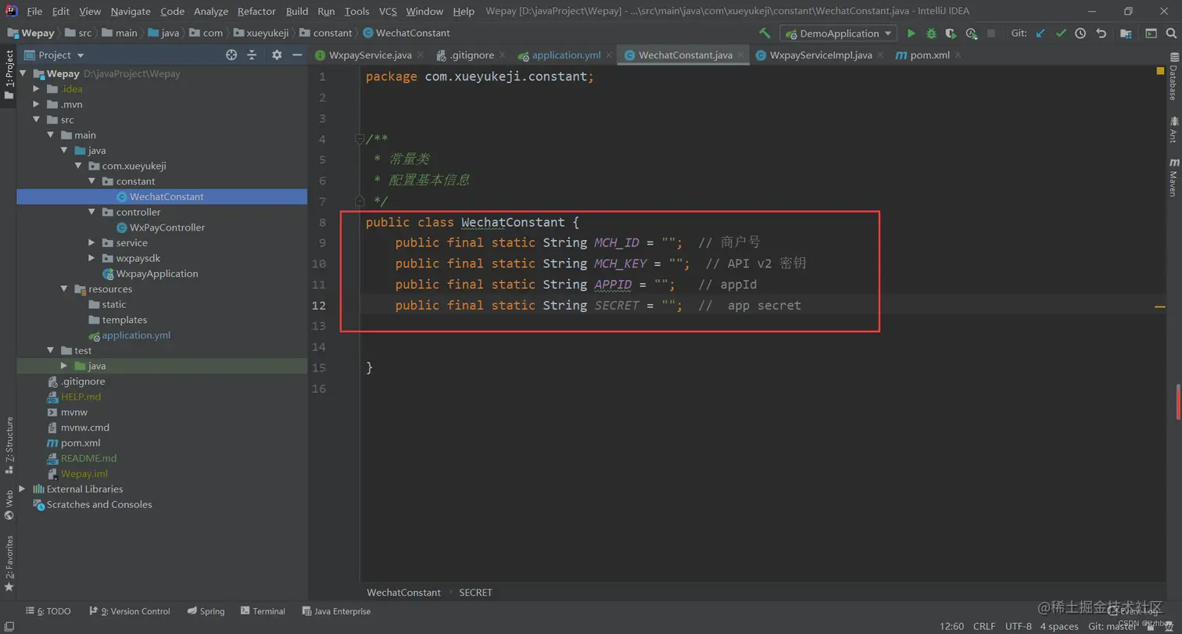Collapse all nodes icon in Project panel

[x=252, y=55]
